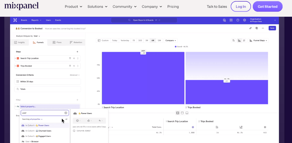This screenshot has width=292, height=143.
Task: Toggle the split chart-table layout view
Action: (x=178, y=113)
